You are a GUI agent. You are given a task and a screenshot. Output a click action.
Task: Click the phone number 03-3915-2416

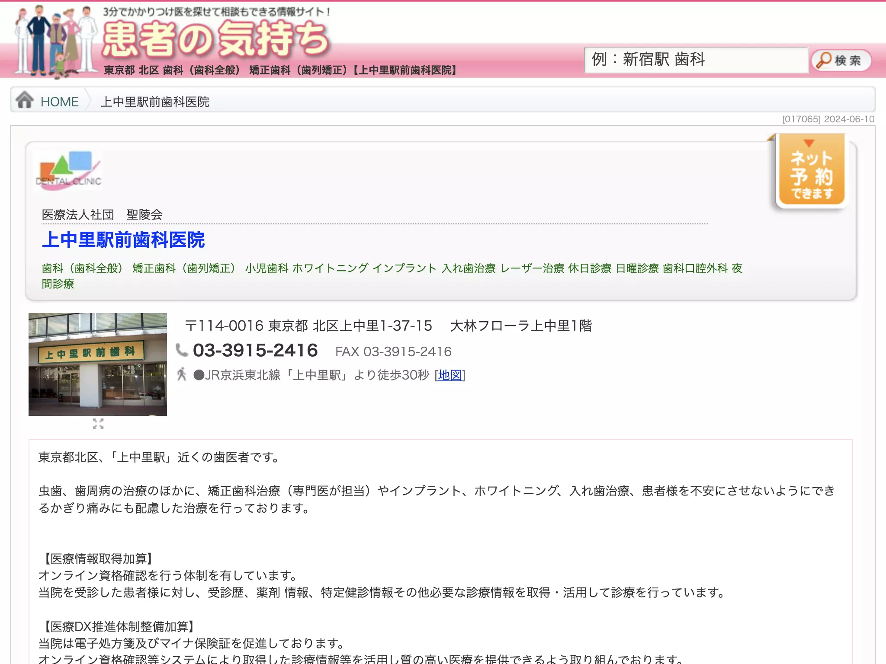(255, 351)
